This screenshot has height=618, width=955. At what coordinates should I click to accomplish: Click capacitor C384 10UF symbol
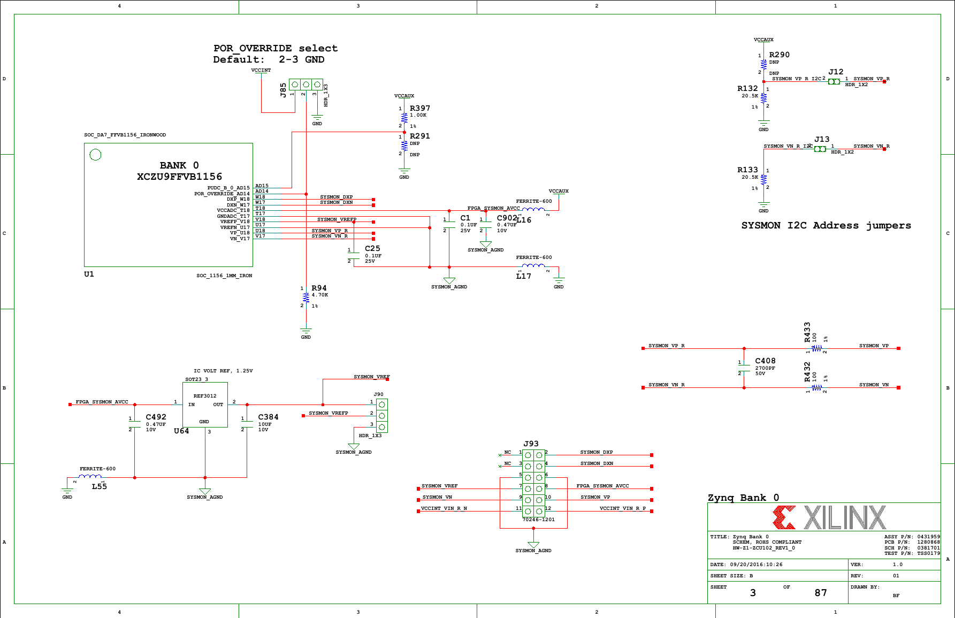click(x=247, y=424)
